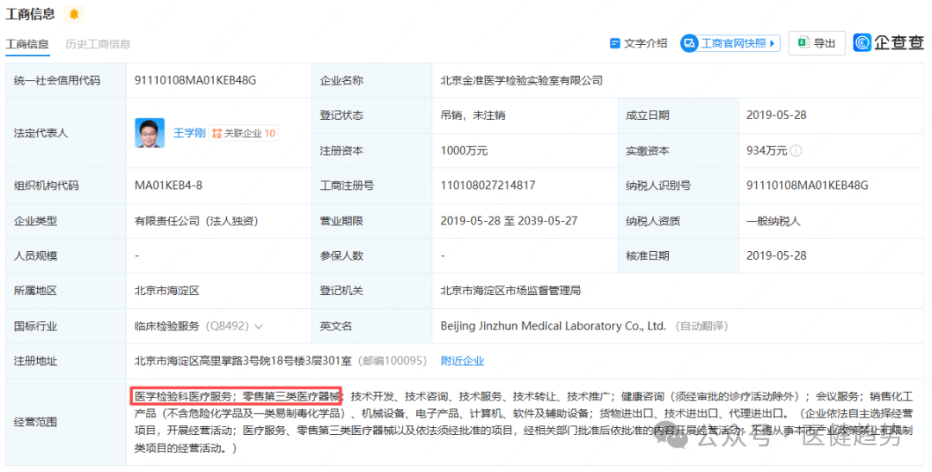The height and width of the screenshot is (472, 932).
Task: Click the 自动翻译 note after the English name
Action: (702, 326)
